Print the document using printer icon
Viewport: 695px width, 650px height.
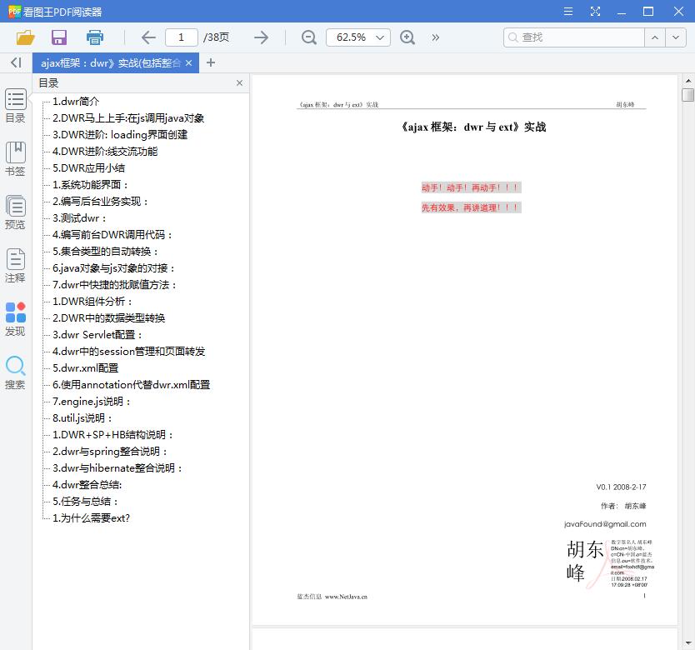point(94,37)
